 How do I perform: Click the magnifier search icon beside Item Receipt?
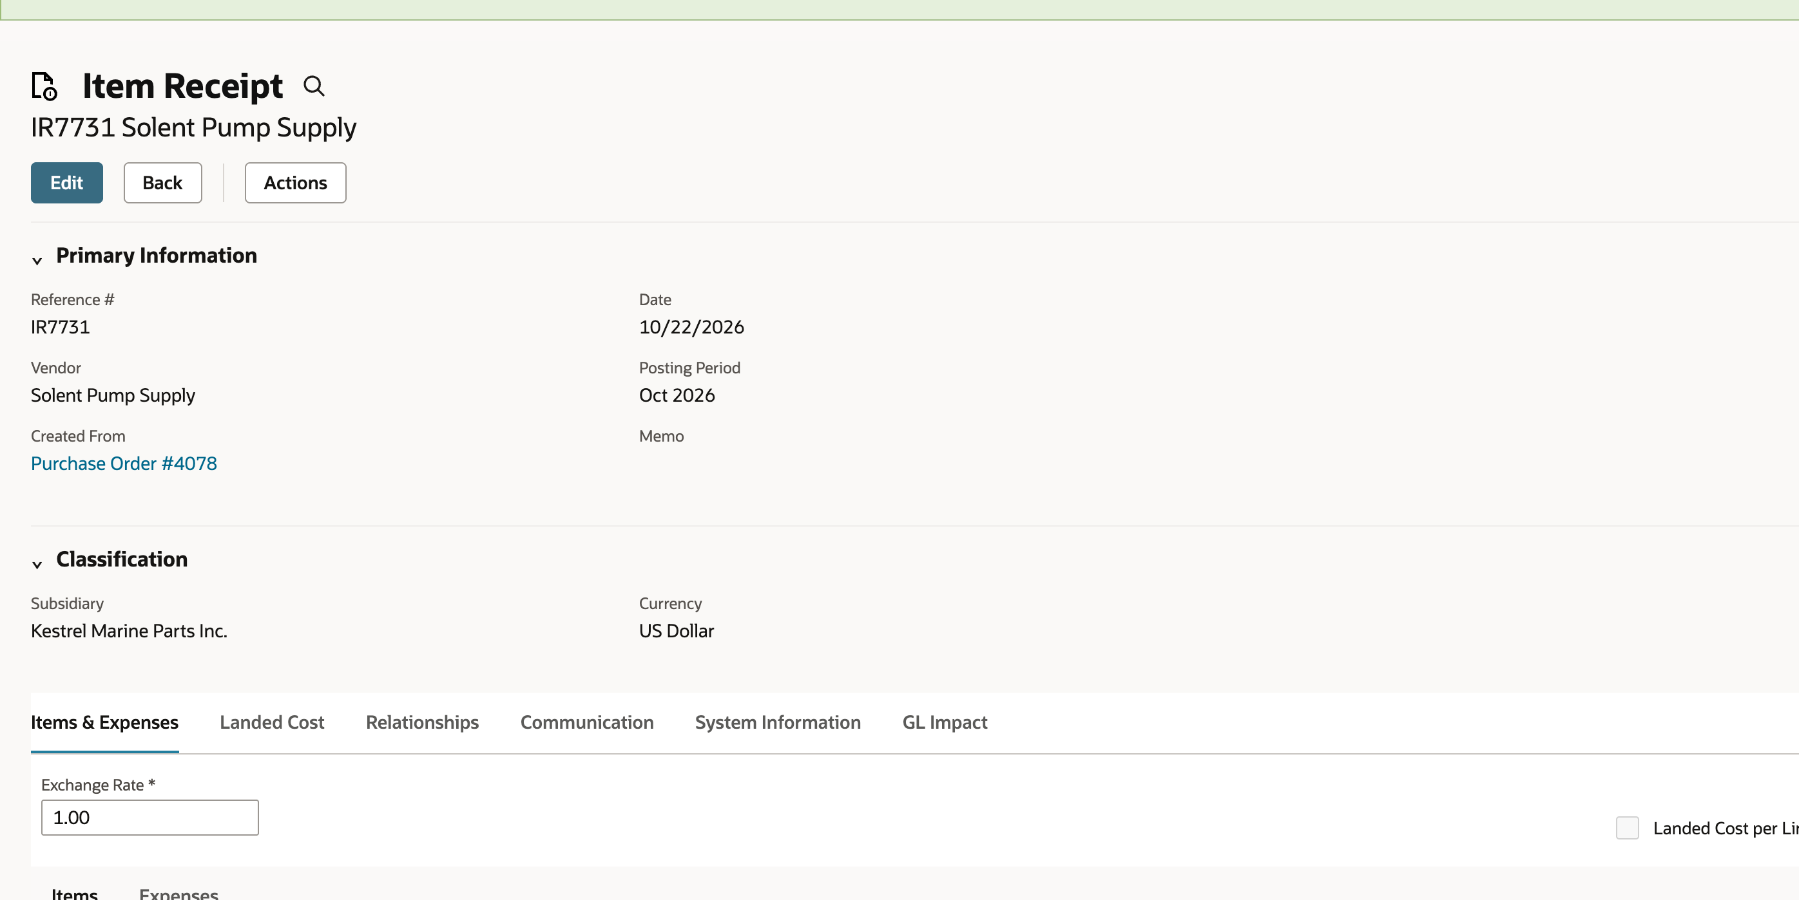click(314, 86)
